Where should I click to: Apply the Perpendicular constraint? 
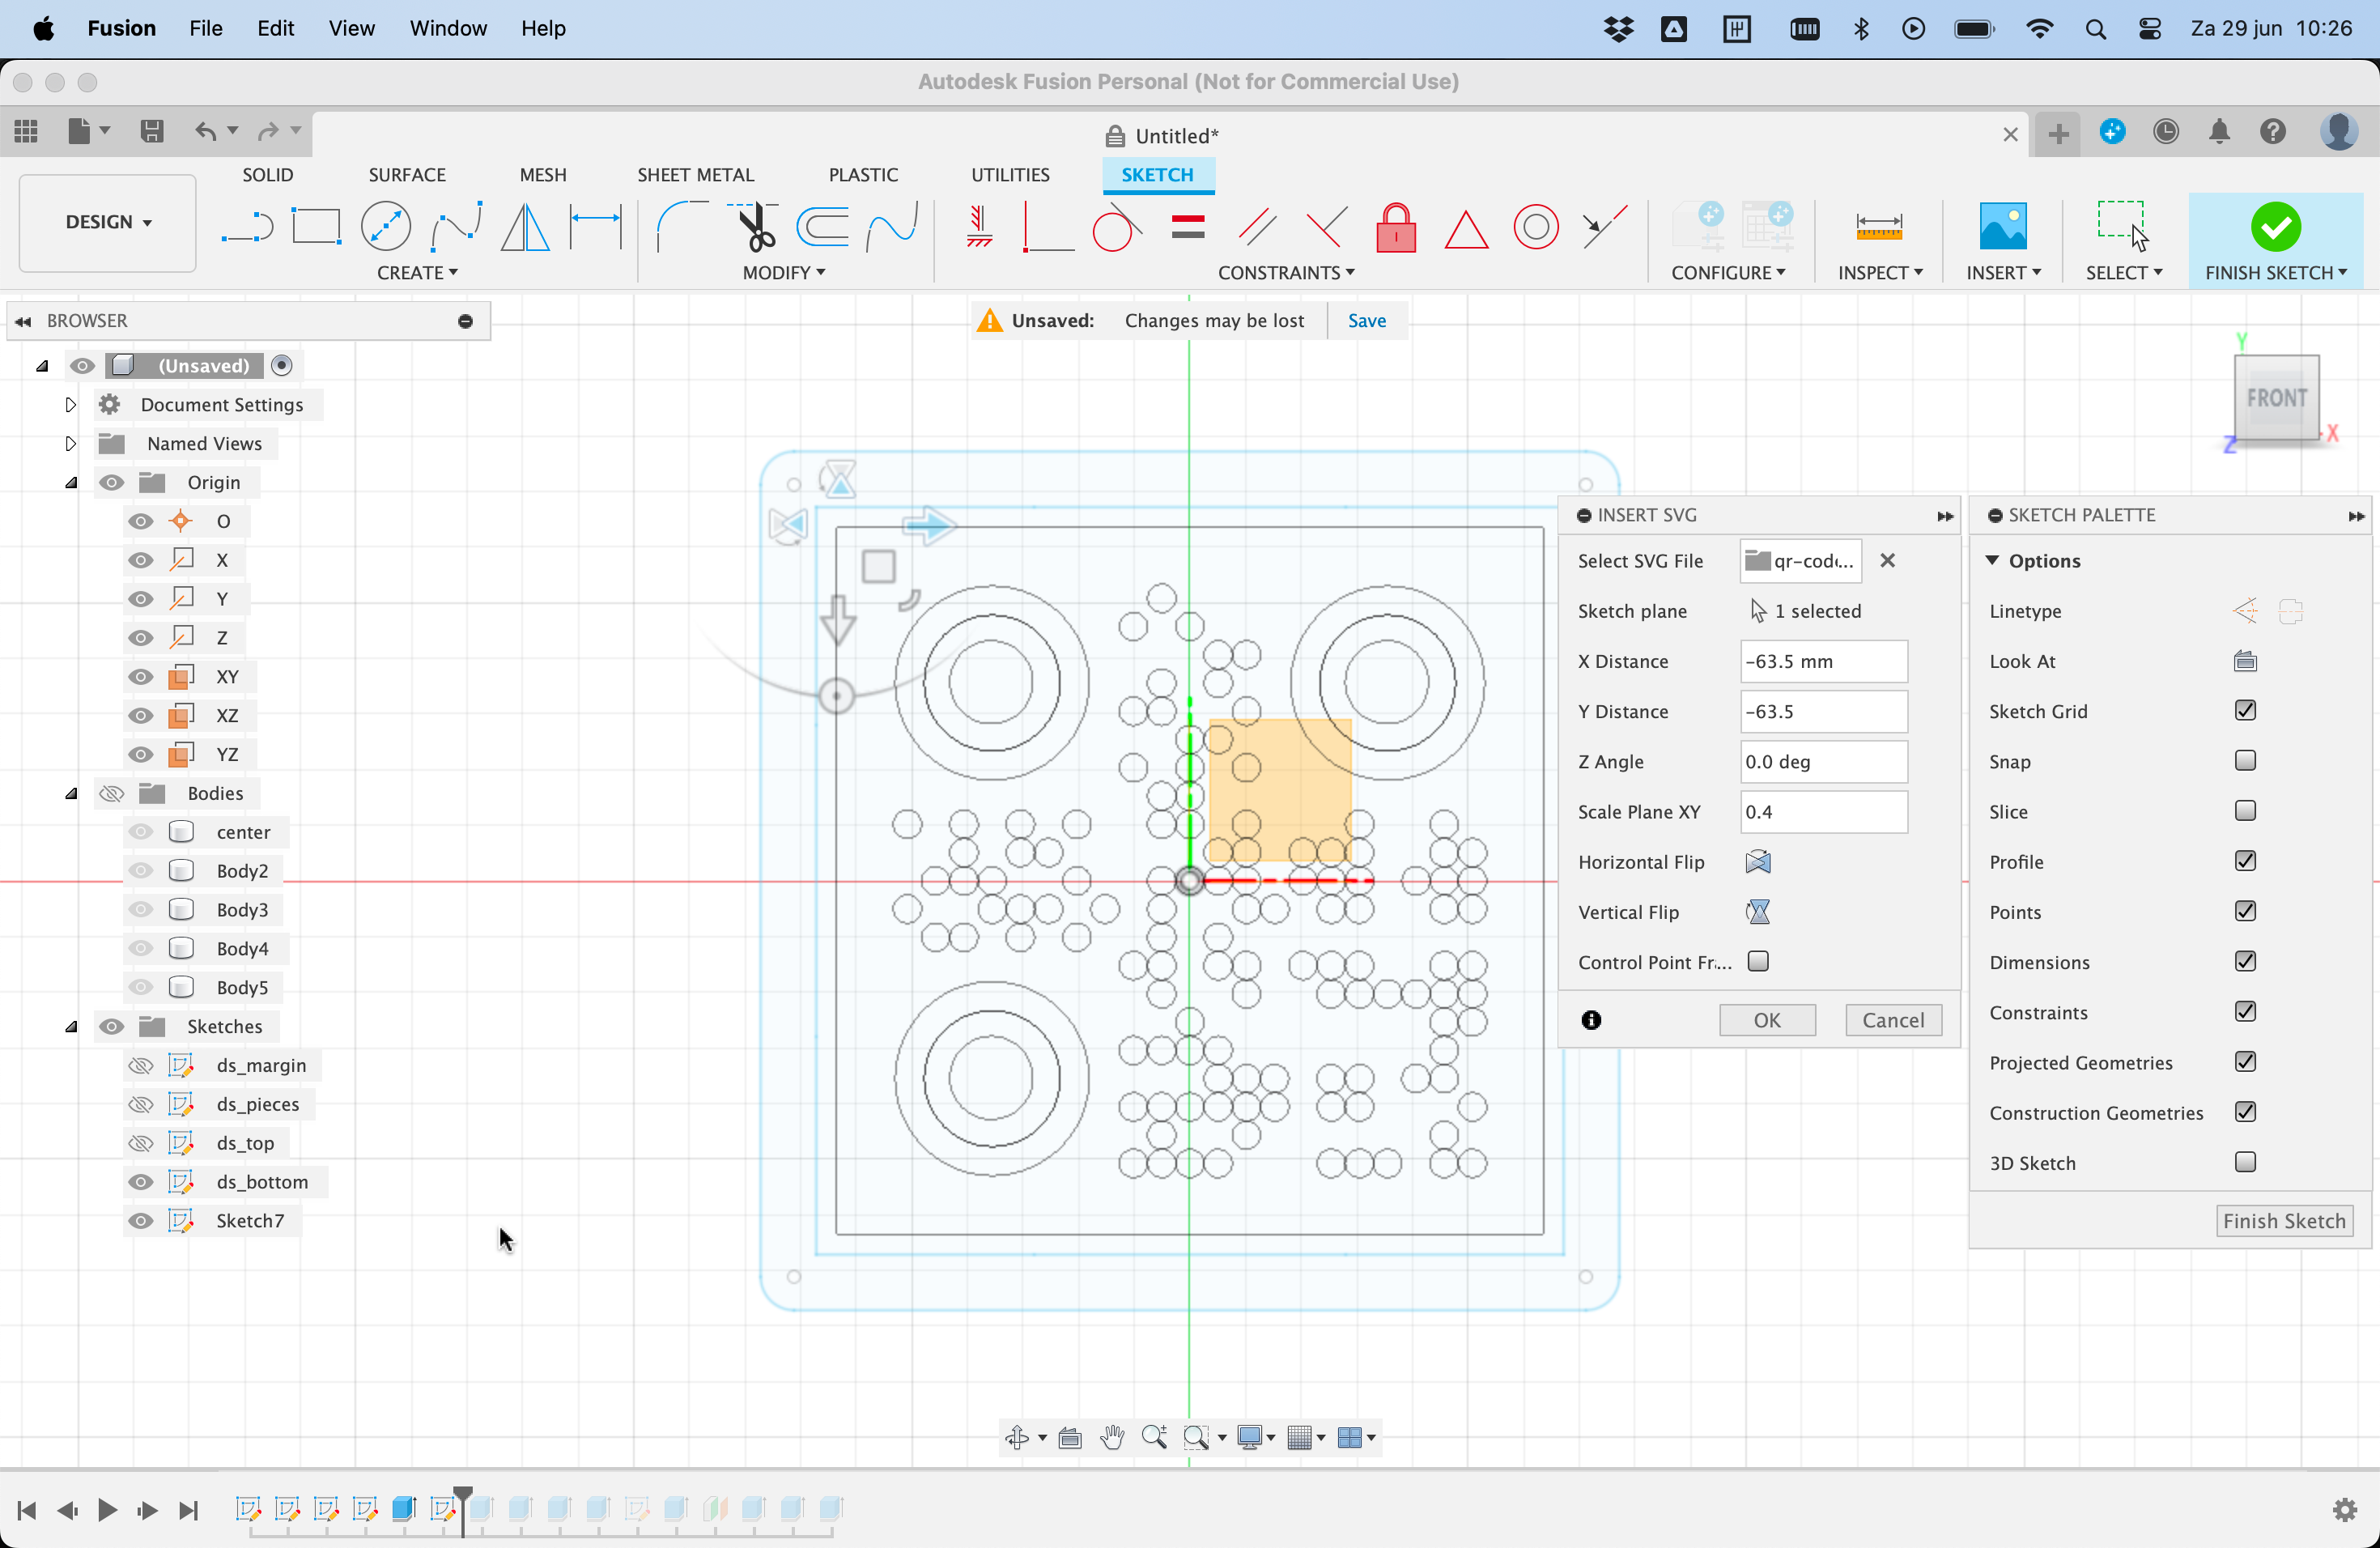1326,227
